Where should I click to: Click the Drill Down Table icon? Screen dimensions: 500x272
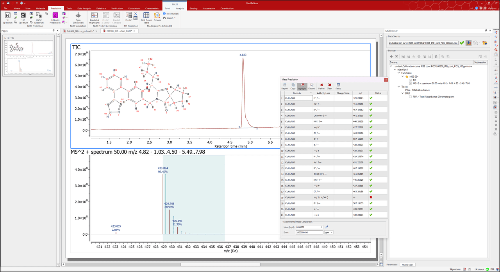click(146, 18)
